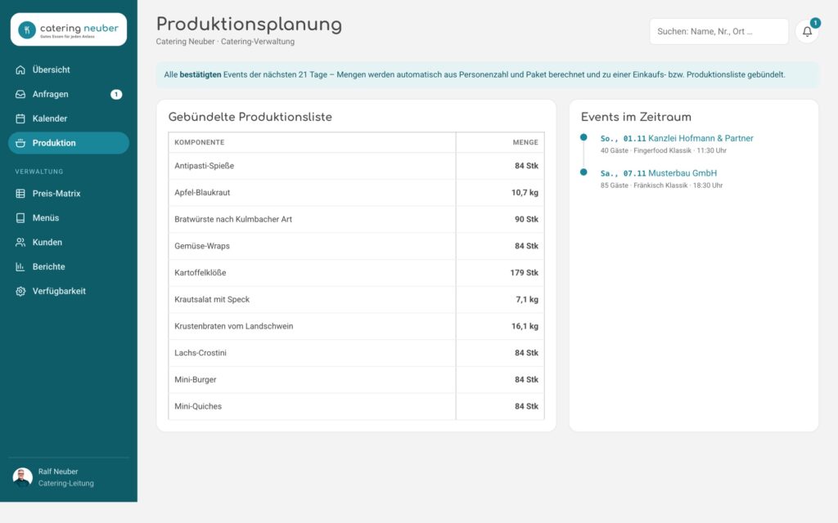Select the Antipasti-Spieße row

coord(356,166)
